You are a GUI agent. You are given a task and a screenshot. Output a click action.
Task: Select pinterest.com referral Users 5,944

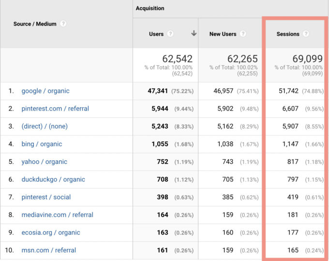[x=160, y=109]
